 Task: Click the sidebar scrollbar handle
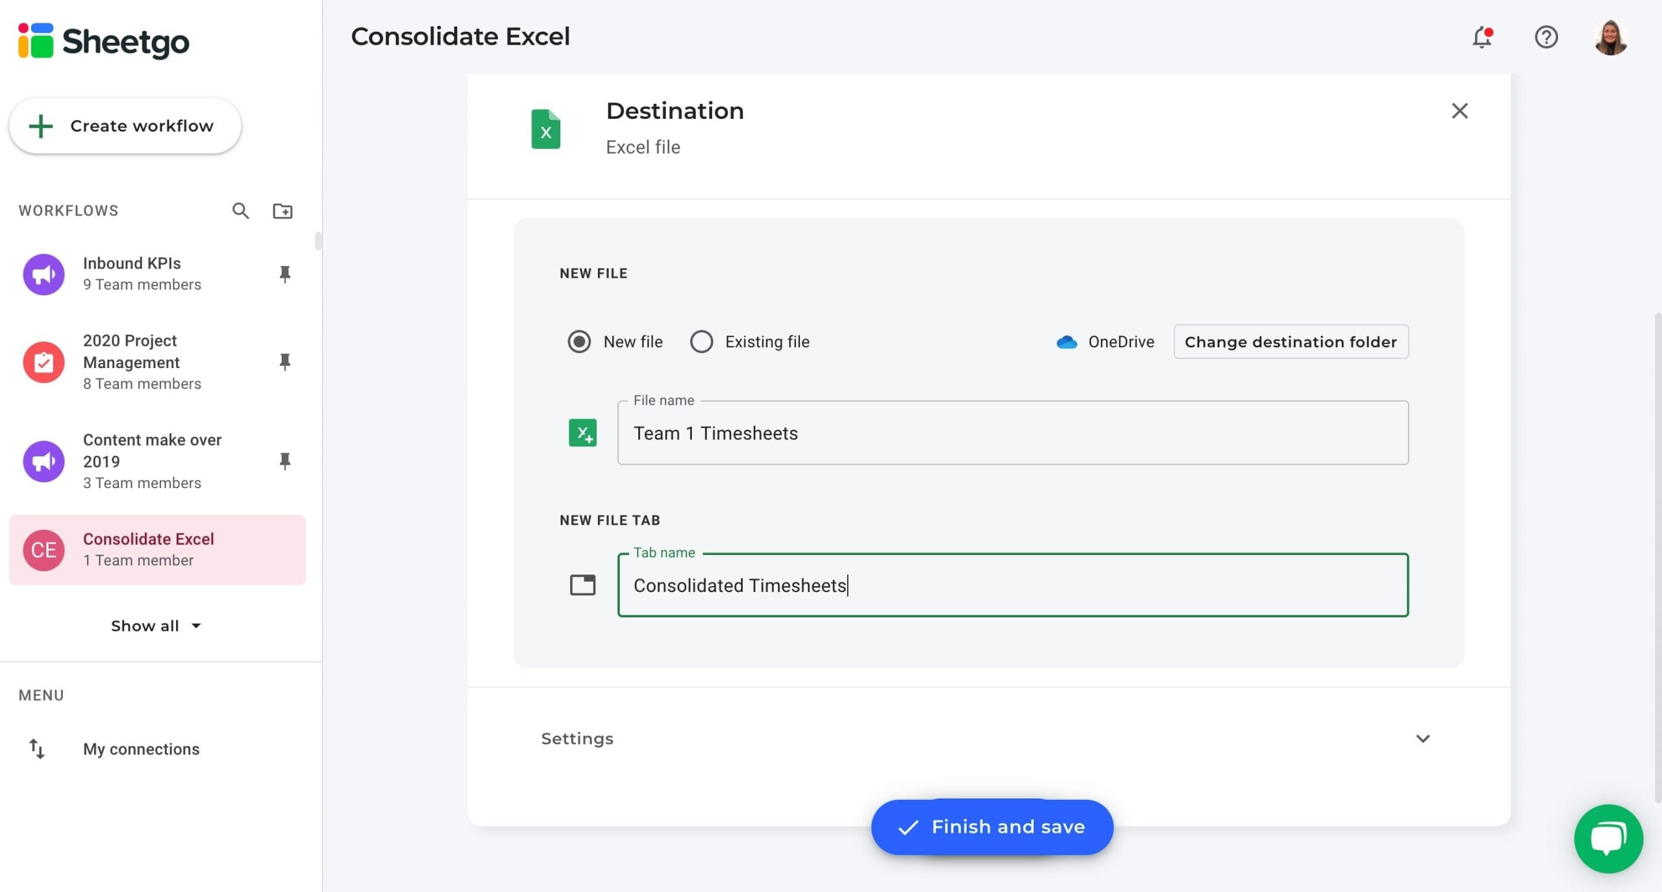[x=318, y=241]
